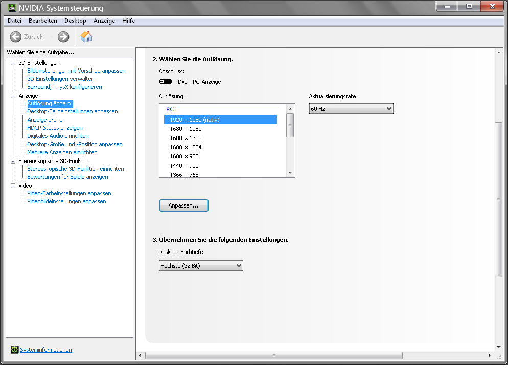
Task: Click the main panel scroll-up arrow
Action: (x=499, y=52)
